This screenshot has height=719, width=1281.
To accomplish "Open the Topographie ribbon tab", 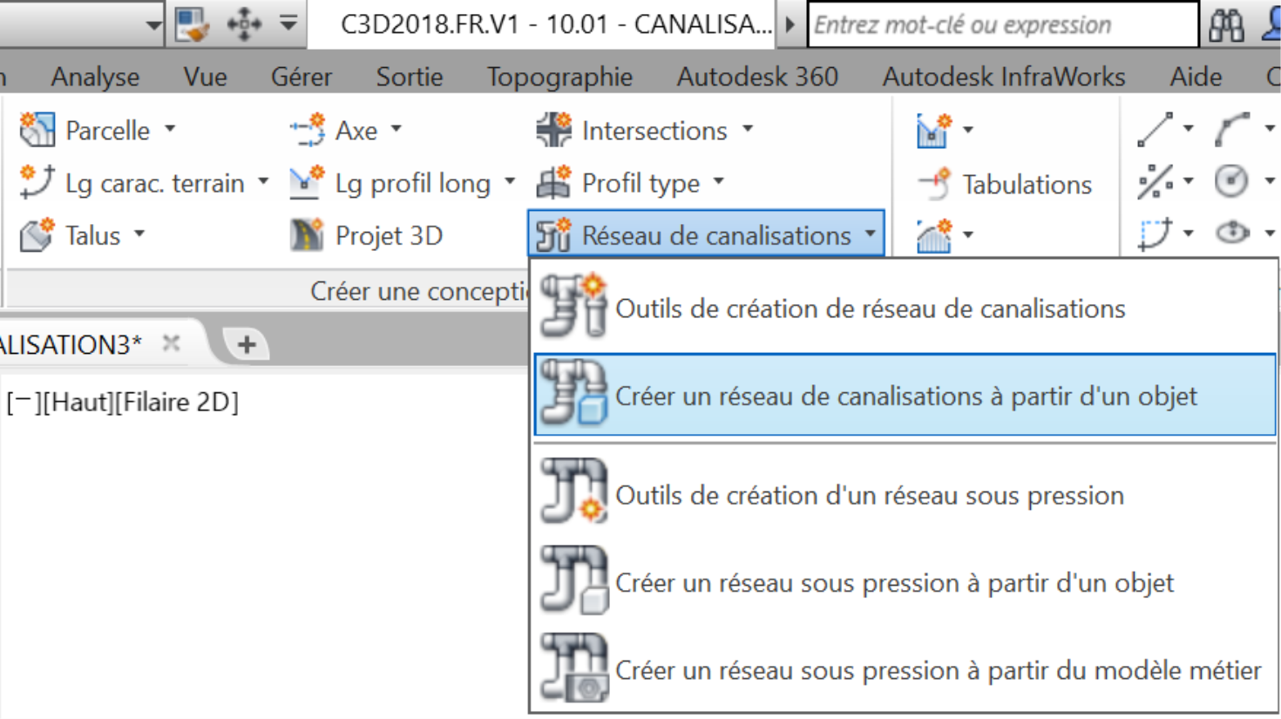I will (559, 77).
